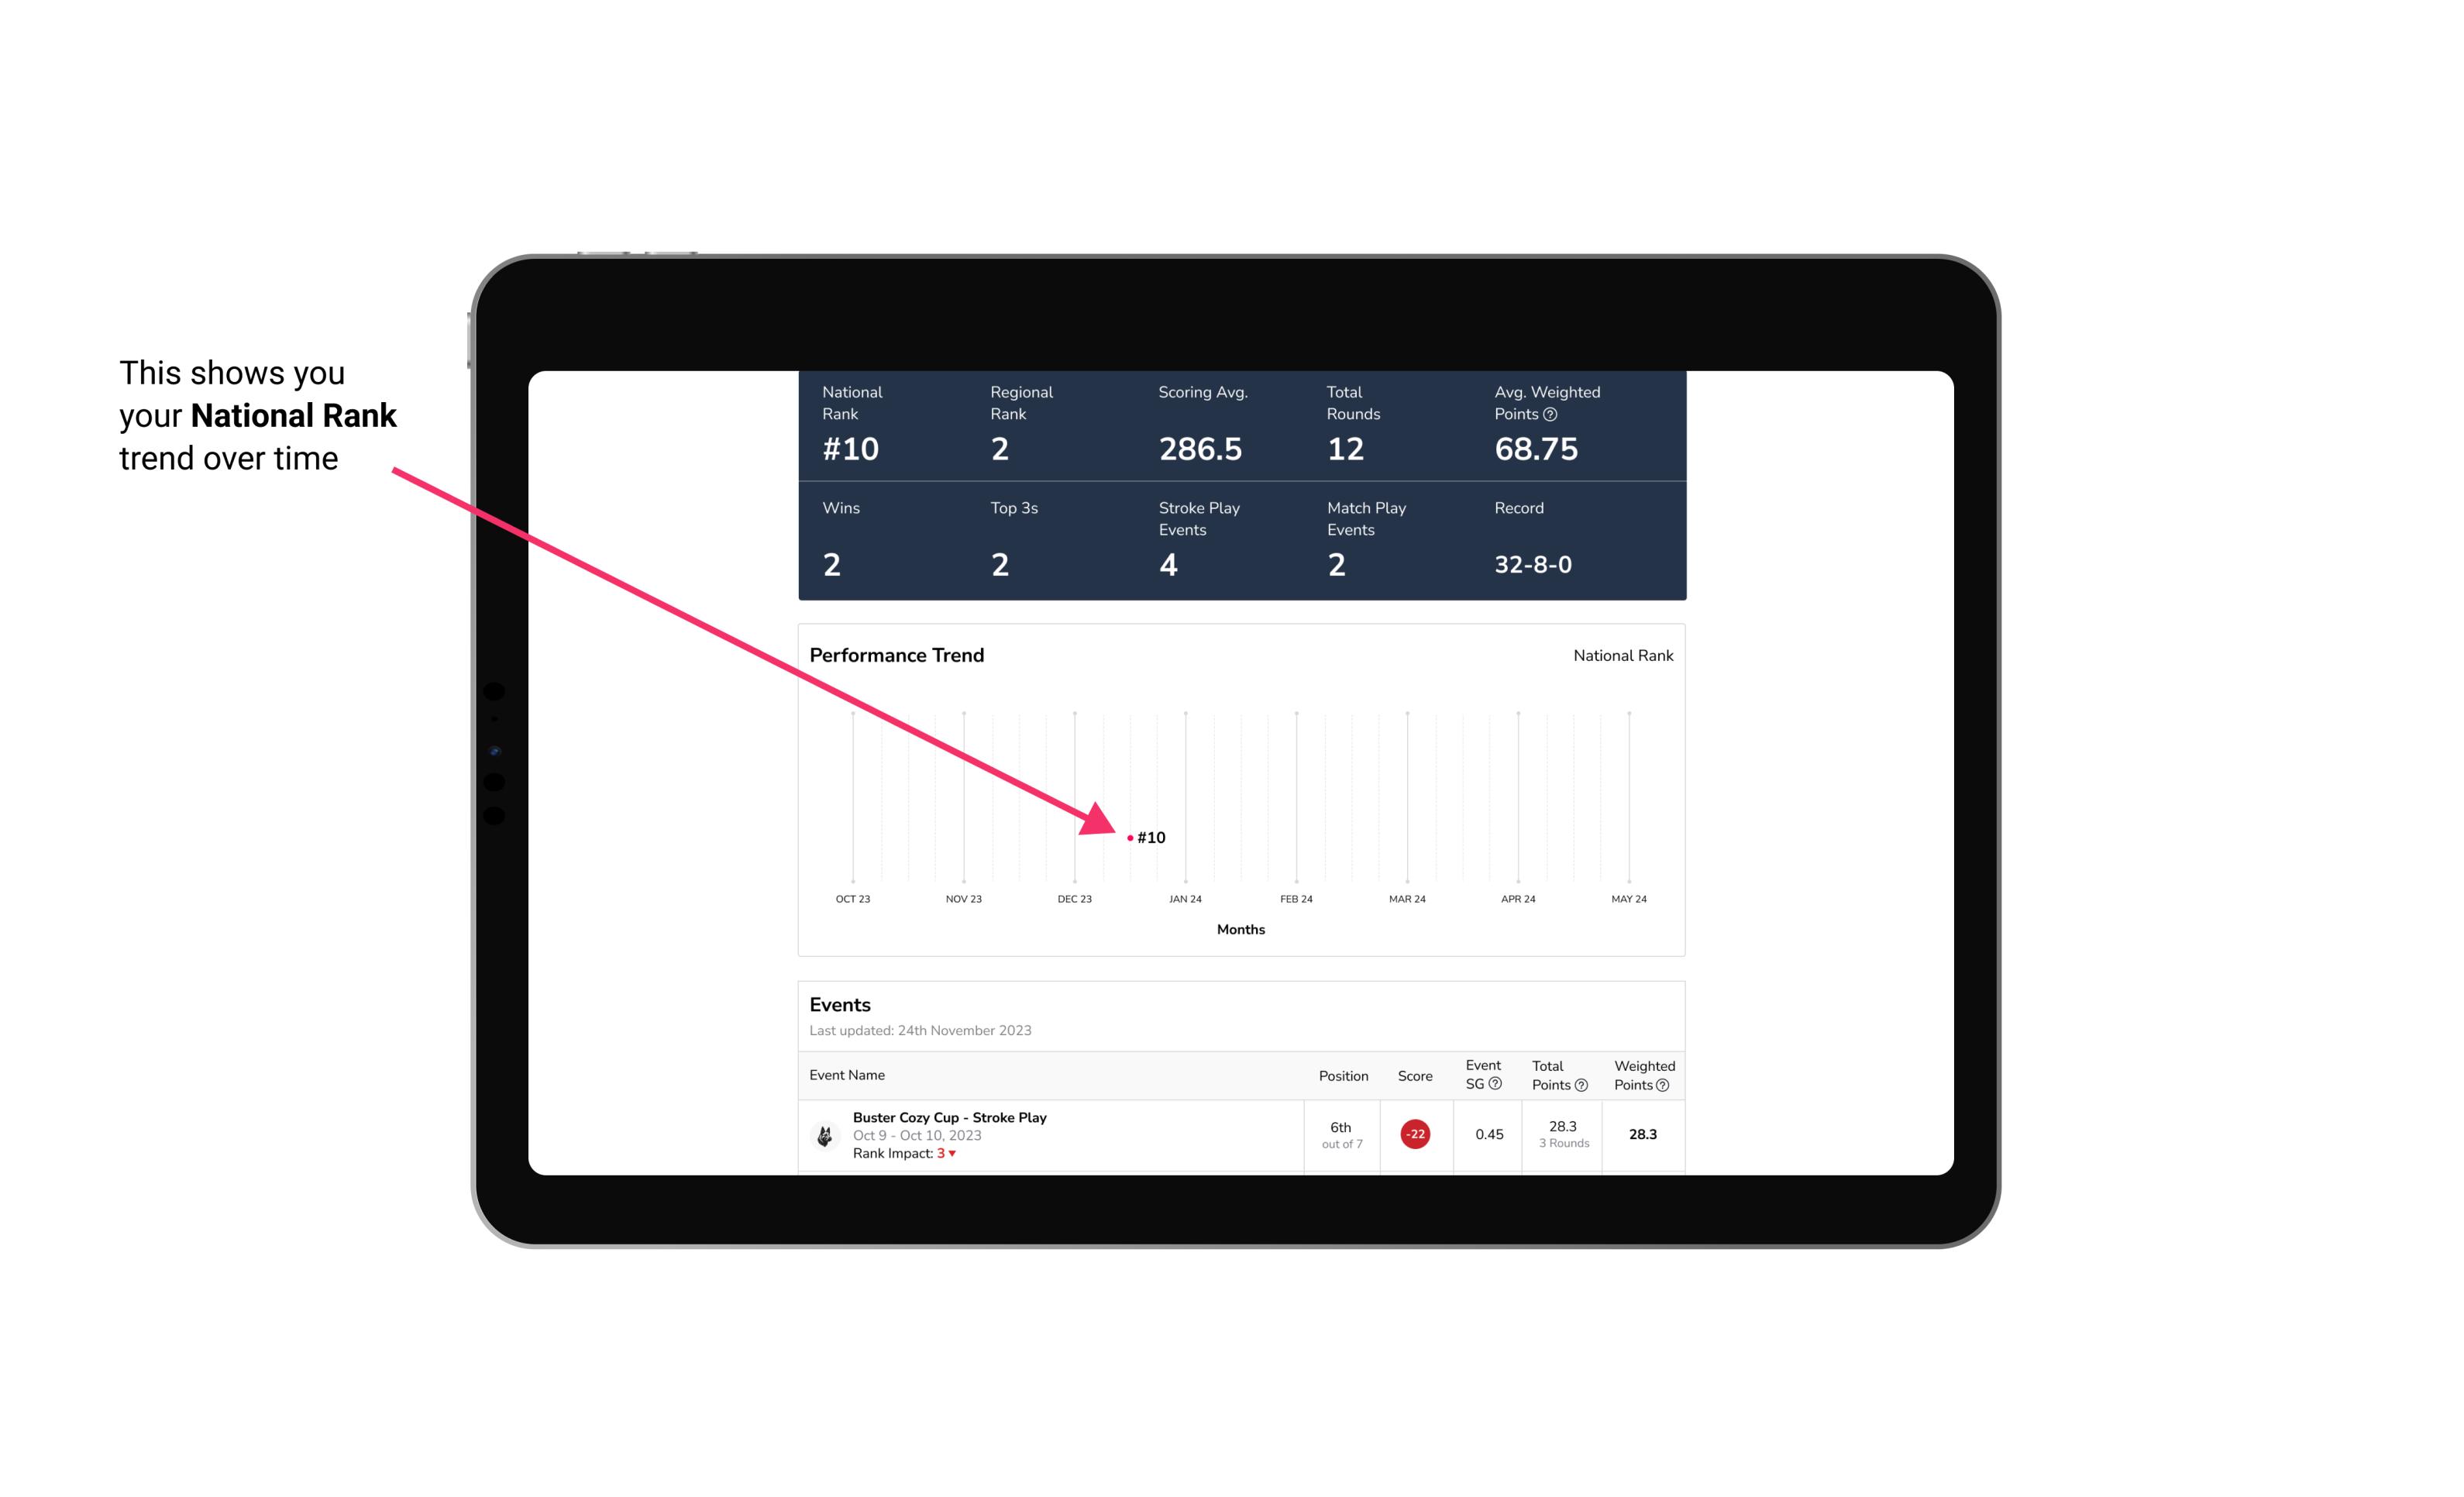
Task: Click the golf bag icon next to Buster Cozy Cup
Action: [x=824, y=1131]
